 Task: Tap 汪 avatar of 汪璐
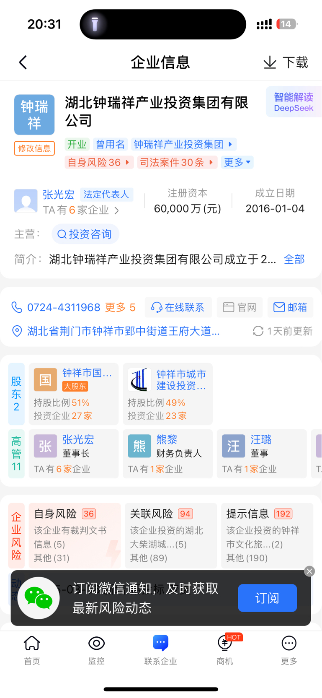pyautogui.click(x=233, y=446)
